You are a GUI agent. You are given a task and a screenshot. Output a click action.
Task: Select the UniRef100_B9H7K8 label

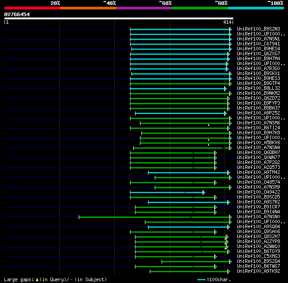[x=258, y=133]
